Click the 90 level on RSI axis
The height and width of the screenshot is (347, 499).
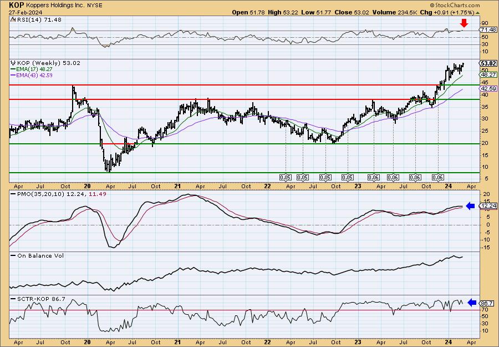pyautogui.click(x=485, y=23)
